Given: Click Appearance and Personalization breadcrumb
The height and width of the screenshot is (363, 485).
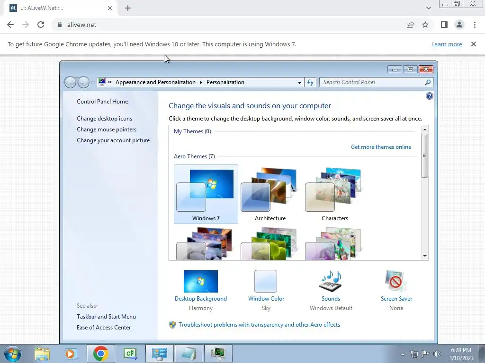Looking at the screenshot, I should click(x=155, y=82).
